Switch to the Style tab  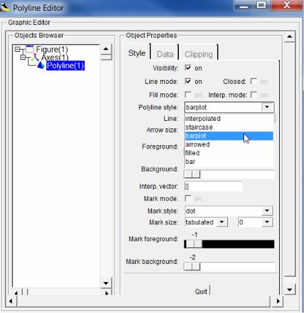point(137,53)
